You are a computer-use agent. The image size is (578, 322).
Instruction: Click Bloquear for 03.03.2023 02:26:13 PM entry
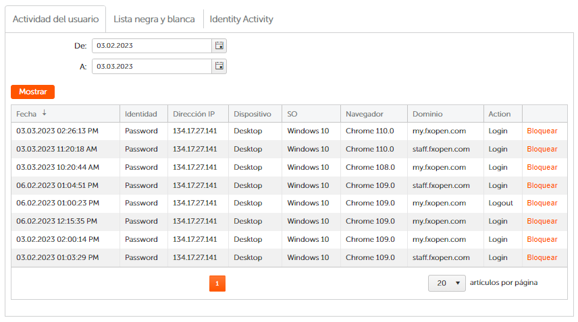point(542,131)
